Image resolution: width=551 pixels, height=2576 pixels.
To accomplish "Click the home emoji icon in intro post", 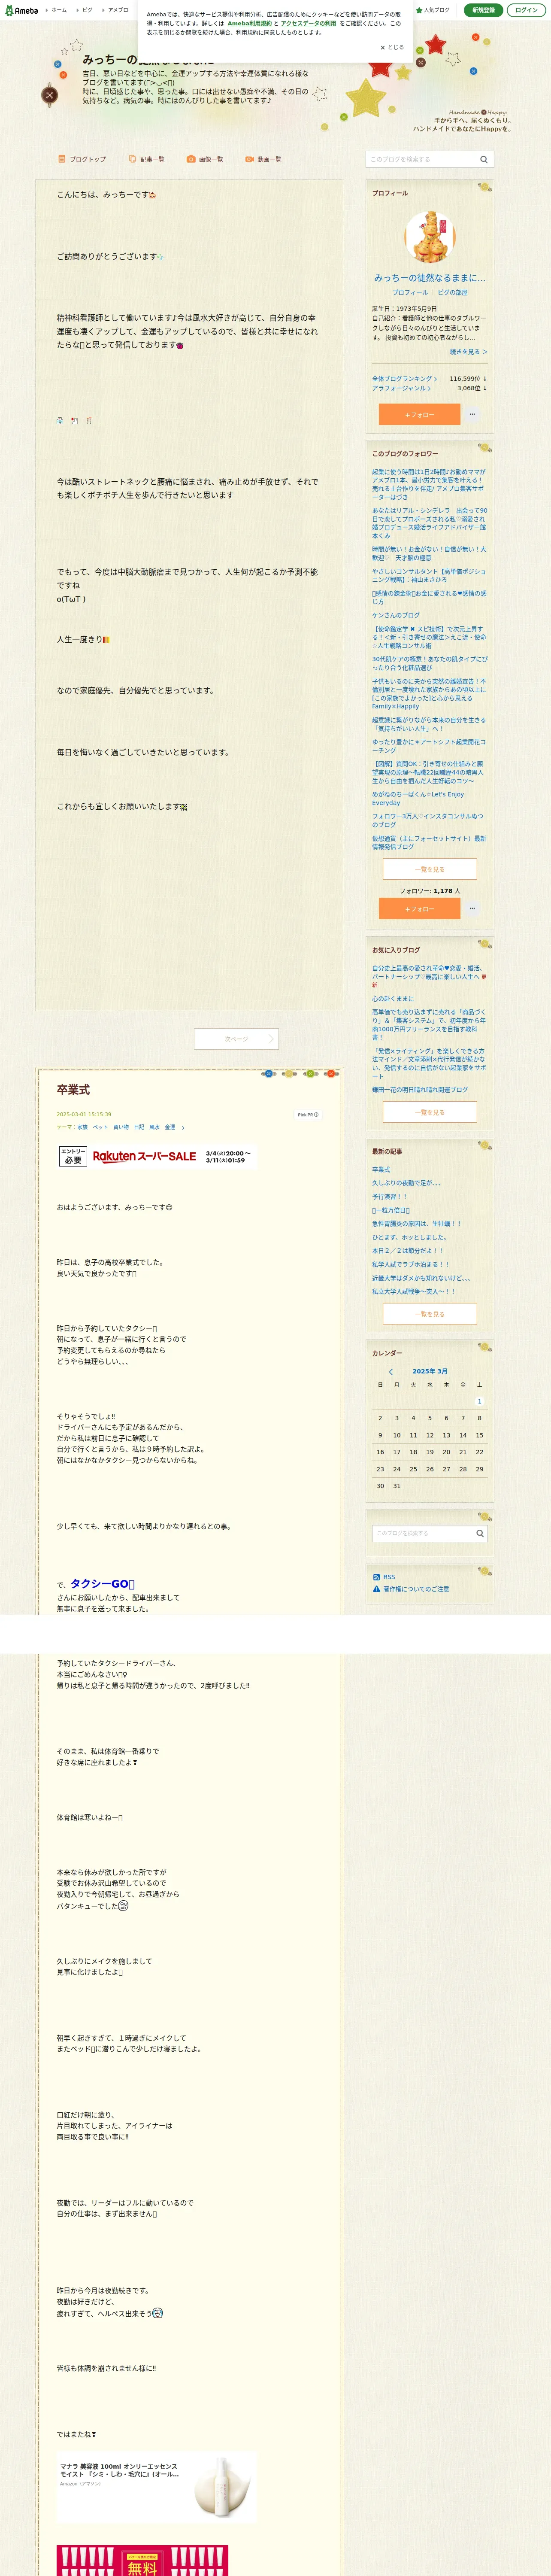I will coord(60,421).
